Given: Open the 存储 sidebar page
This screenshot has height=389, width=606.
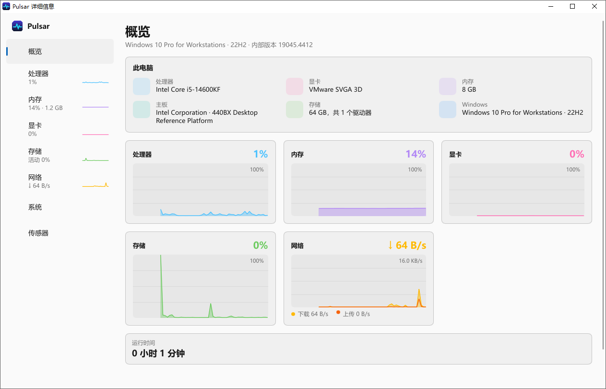Looking at the screenshot, I should 60,155.
